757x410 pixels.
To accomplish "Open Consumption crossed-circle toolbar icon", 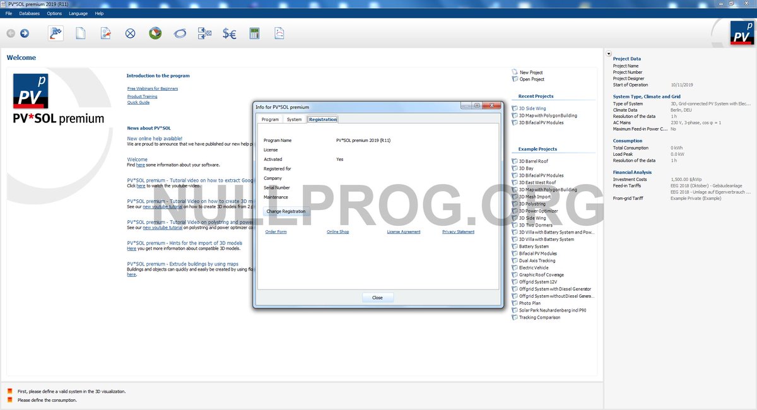I will [130, 33].
